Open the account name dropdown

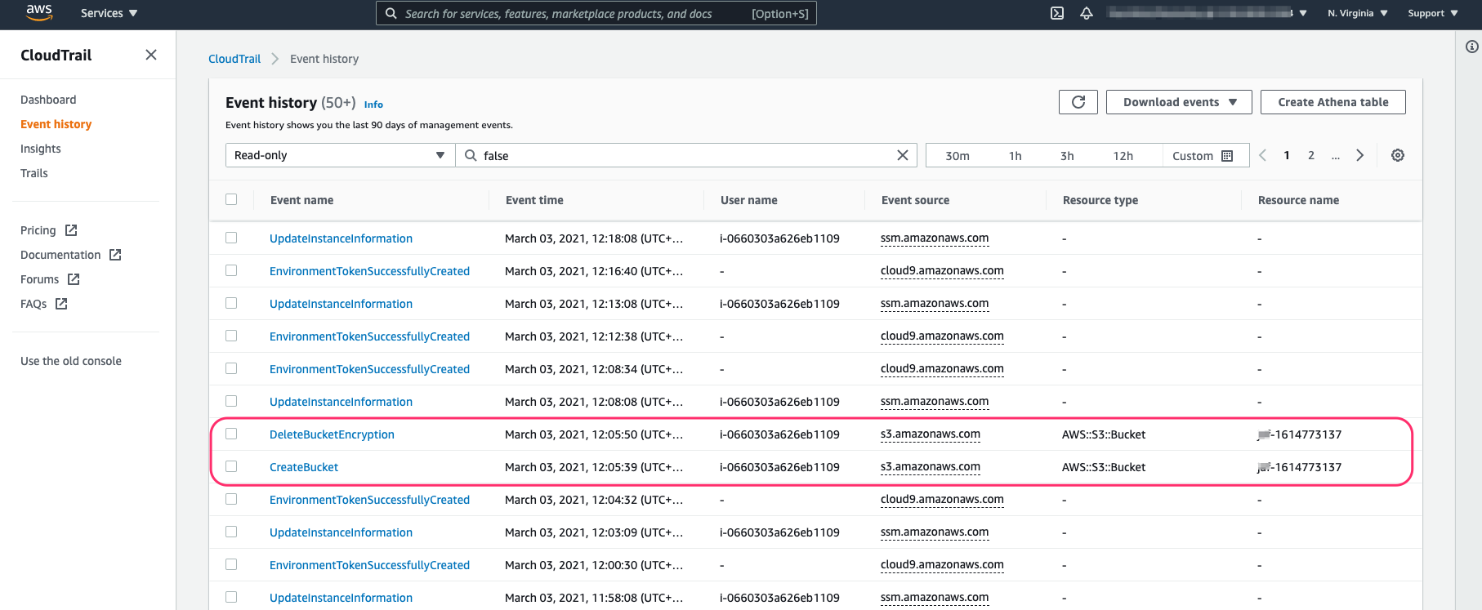(x=1207, y=13)
